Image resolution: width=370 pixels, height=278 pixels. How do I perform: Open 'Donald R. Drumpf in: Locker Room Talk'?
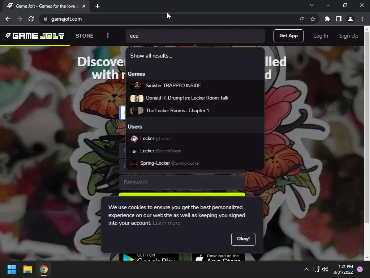195,98
